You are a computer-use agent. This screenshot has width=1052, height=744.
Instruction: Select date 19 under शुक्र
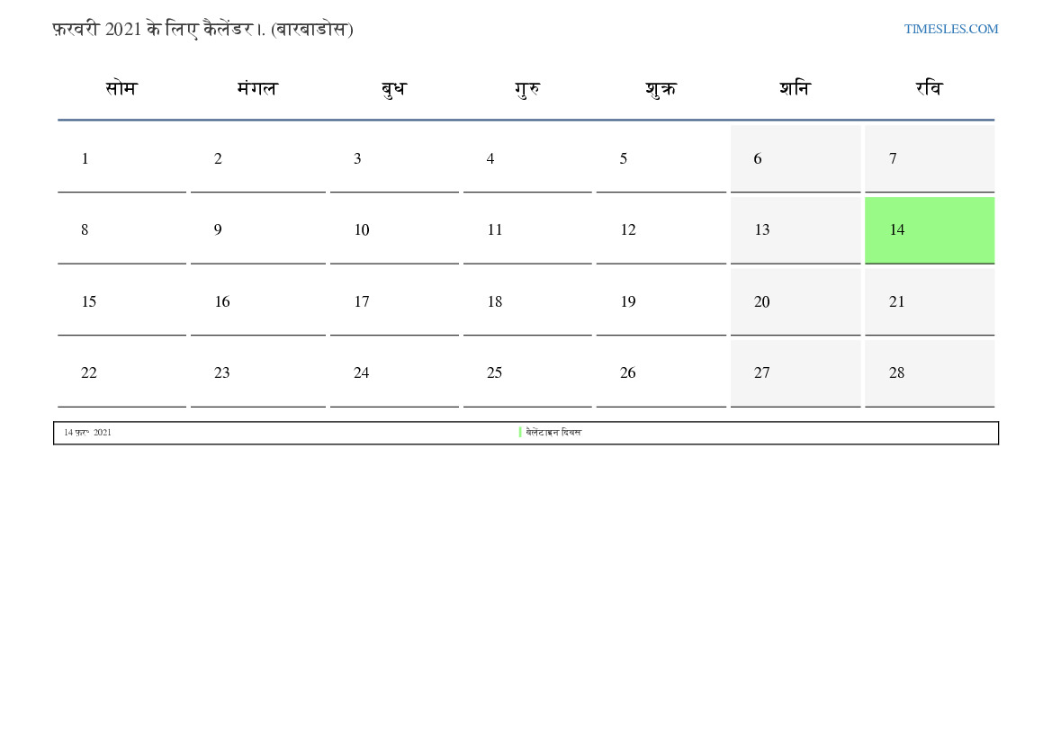(661, 302)
